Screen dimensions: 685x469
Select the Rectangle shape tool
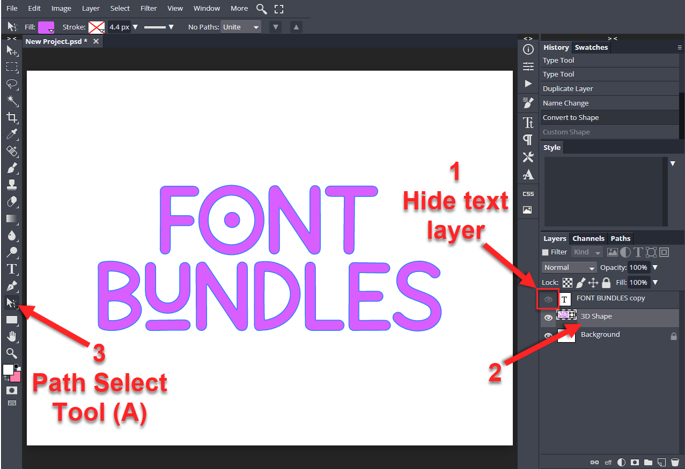pos(11,320)
